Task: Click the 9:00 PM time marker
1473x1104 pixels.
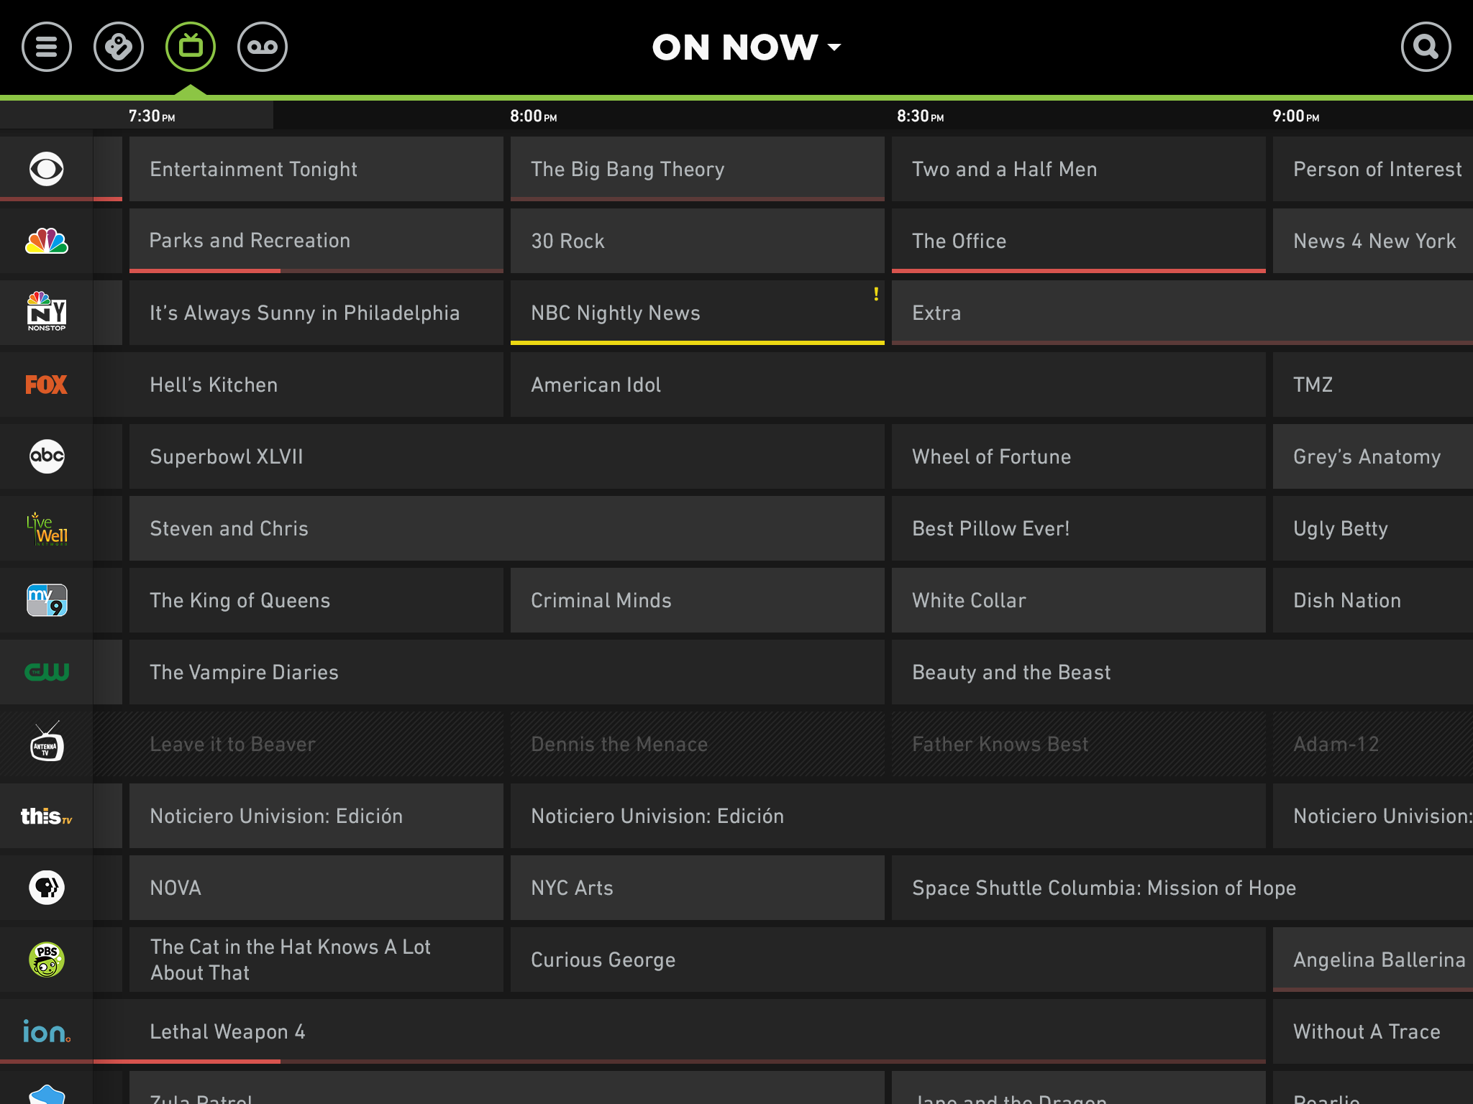Action: coord(1295,116)
